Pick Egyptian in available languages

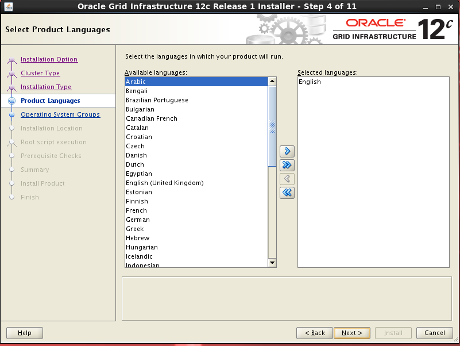(x=196, y=174)
